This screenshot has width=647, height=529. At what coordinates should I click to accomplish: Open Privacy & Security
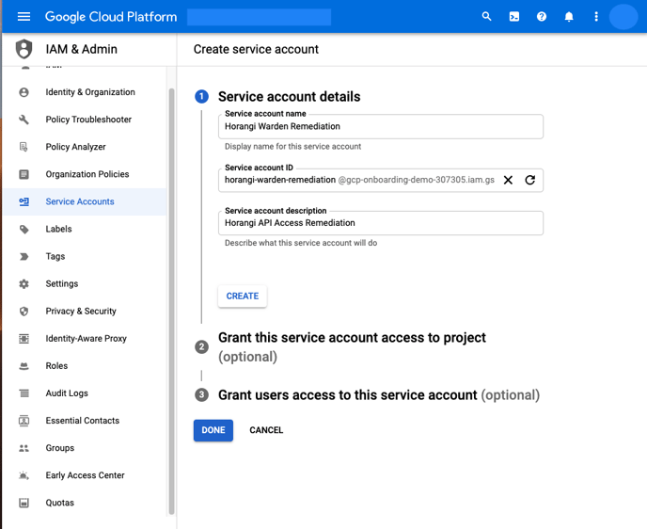click(x=81, y=311)
